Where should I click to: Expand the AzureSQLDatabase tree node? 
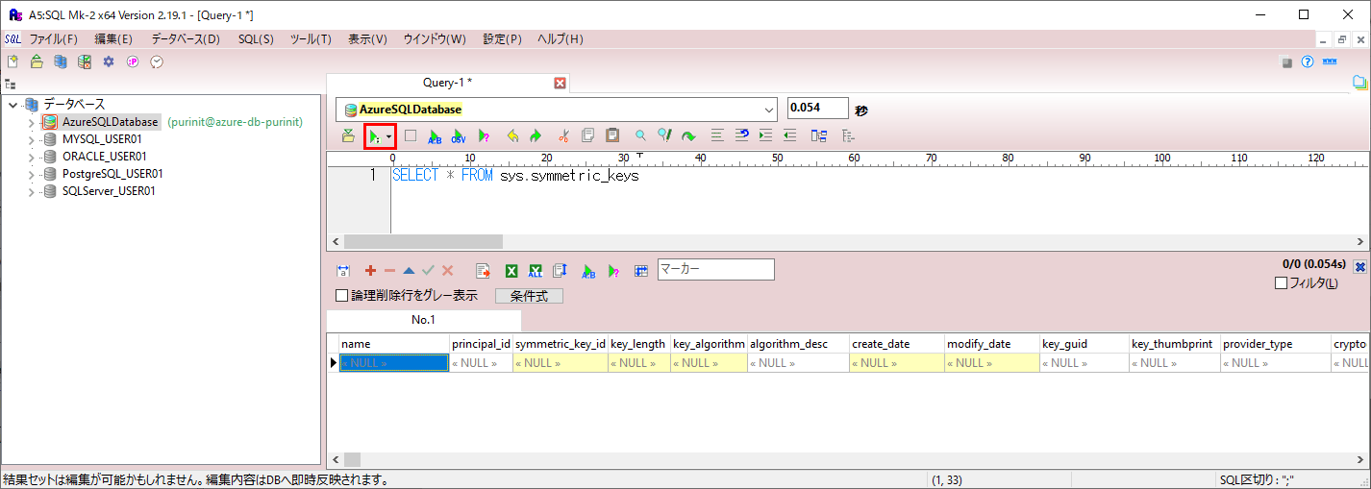[x=31, y=123]
